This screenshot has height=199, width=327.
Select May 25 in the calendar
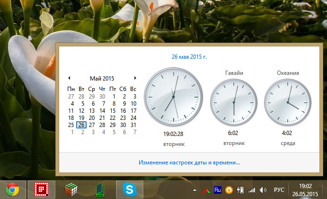(71, 125)
